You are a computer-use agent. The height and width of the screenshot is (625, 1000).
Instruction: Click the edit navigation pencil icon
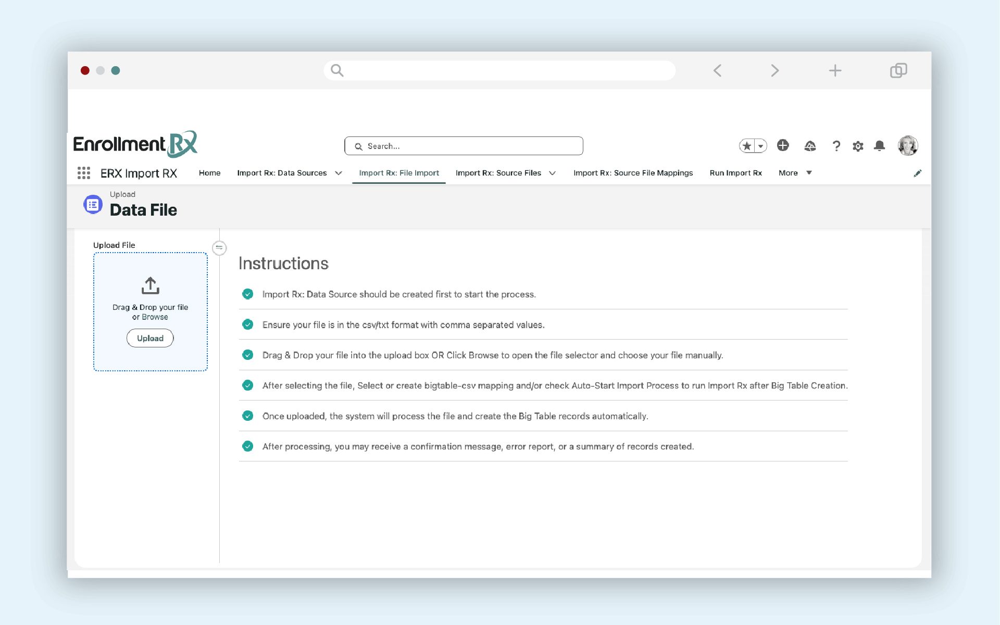(917, 173)
